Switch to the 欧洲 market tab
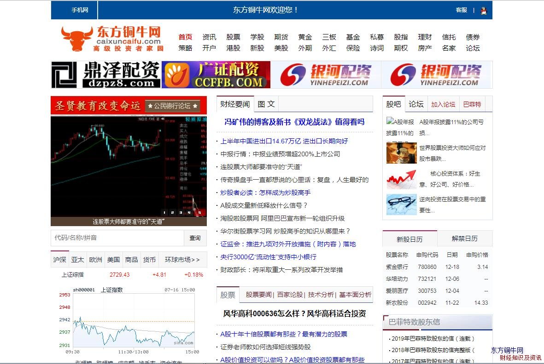Viewport: 544px width, 364px height. [x=95, y=260]
